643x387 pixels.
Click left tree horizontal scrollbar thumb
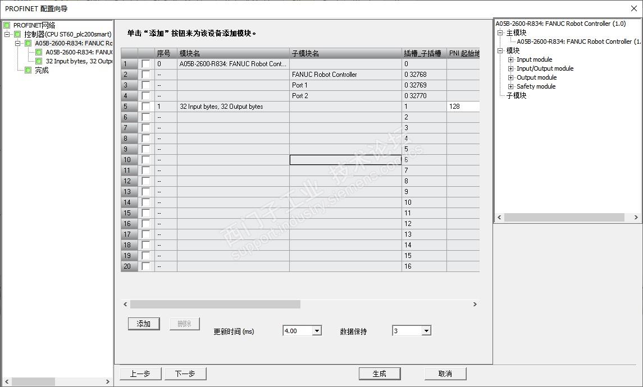coord(33,382)
